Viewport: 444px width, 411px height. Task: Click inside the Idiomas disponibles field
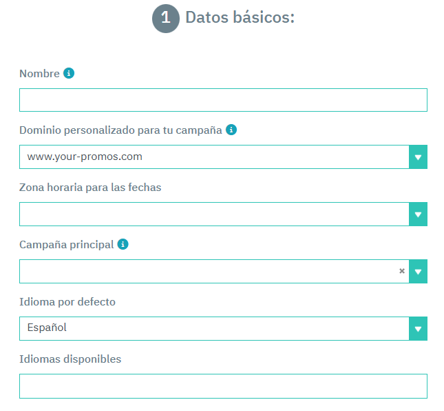pos(223,386)
